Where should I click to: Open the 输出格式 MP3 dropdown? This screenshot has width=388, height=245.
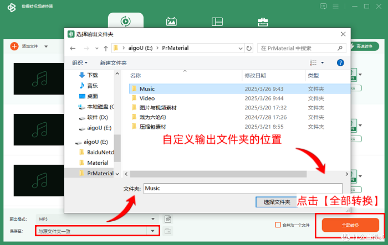97,219
